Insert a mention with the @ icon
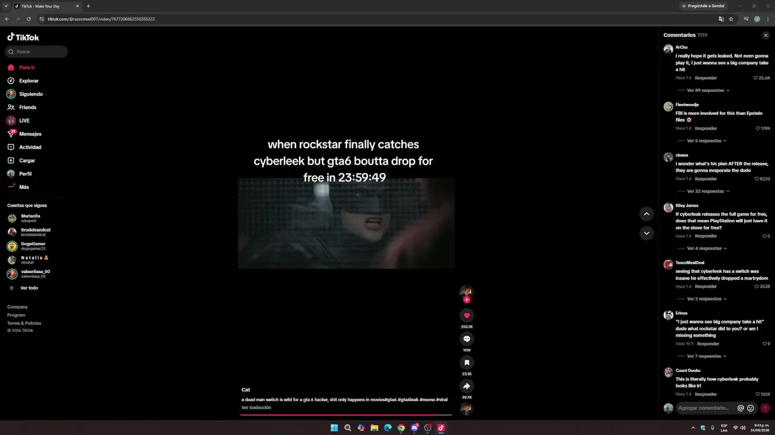Viewport: 775px width, 435px height. pos(740,408)
